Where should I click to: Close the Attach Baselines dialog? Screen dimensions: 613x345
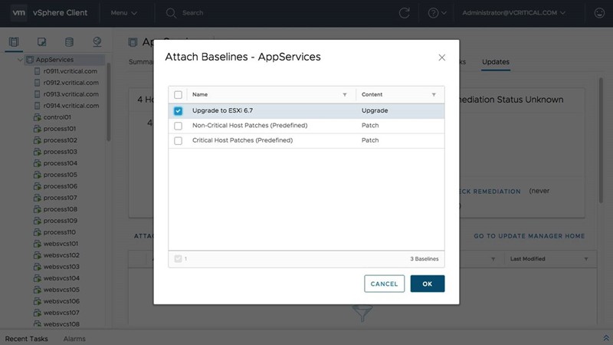(x=441, y=58)
